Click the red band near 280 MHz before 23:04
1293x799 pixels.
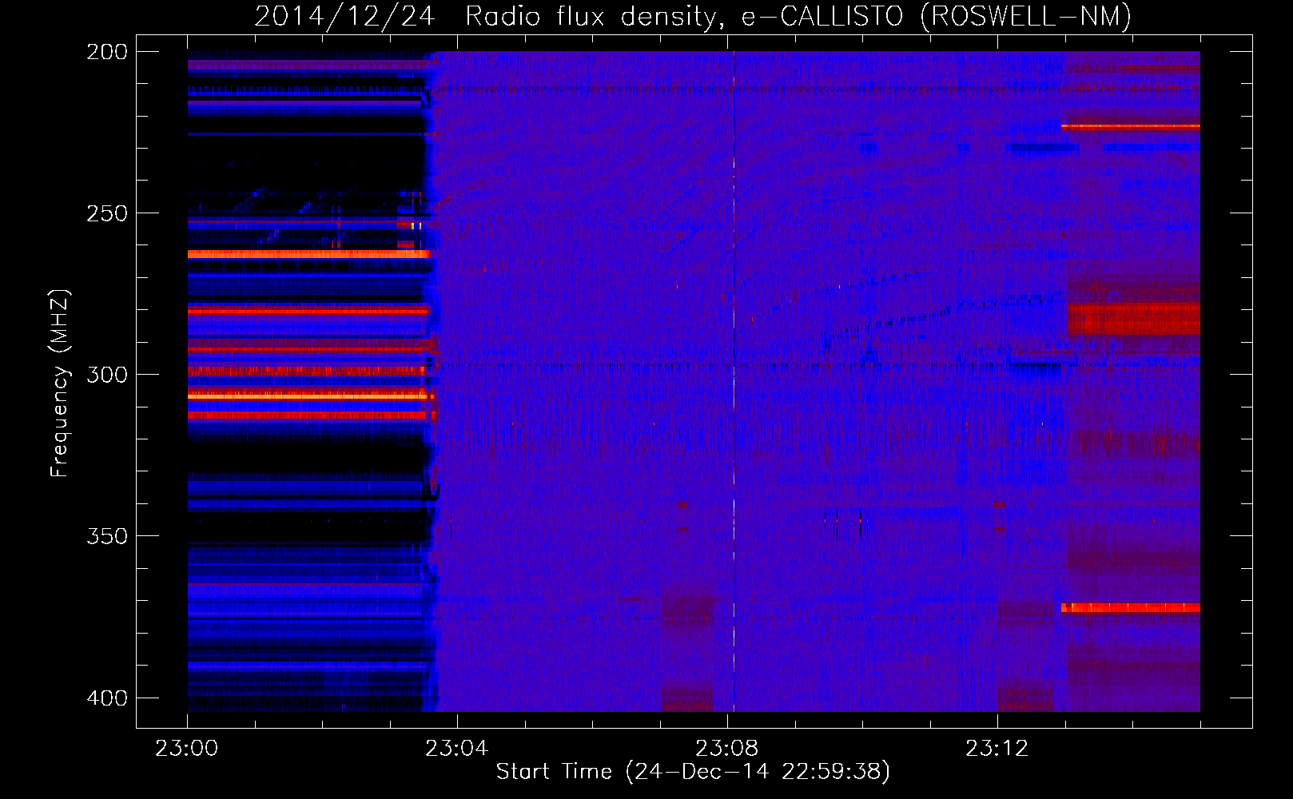(308, 311)
